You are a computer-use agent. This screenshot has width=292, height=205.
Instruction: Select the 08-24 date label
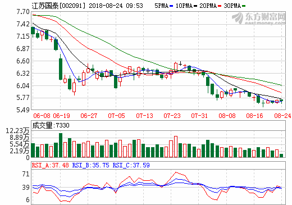click(x=282, y=116)
